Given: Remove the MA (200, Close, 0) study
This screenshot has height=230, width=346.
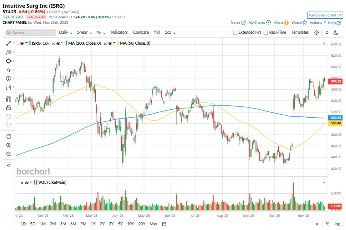Looking at the screenshot, I should [x=53, y=44].
